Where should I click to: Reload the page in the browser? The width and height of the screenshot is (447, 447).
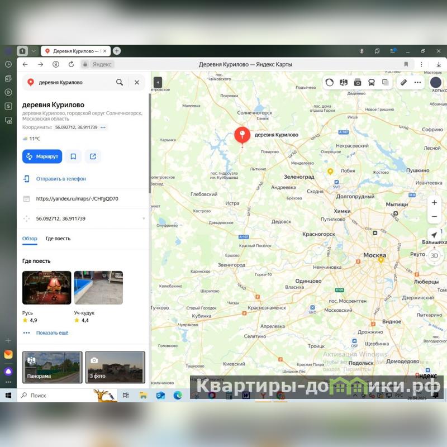(71, 64)
